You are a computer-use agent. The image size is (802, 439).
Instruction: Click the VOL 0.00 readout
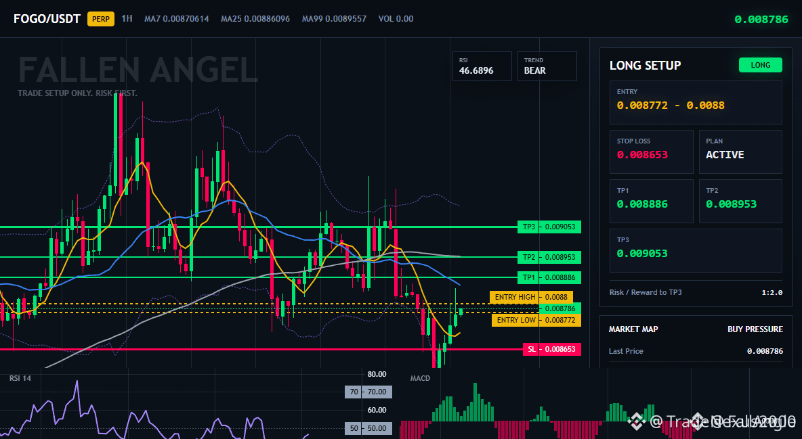(396, 19)
